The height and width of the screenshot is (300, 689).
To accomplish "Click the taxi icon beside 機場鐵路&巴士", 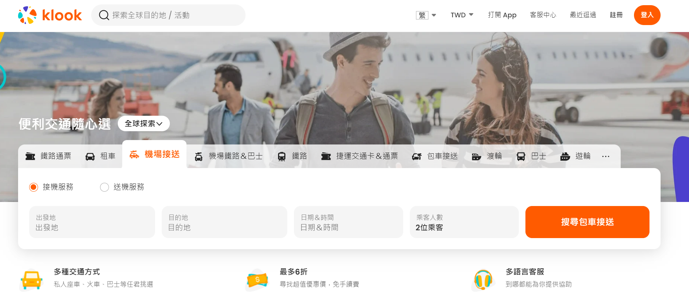I will [199, 157].
